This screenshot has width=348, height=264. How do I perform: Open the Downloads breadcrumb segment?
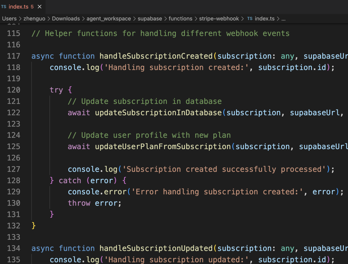[x=66, y=19]
